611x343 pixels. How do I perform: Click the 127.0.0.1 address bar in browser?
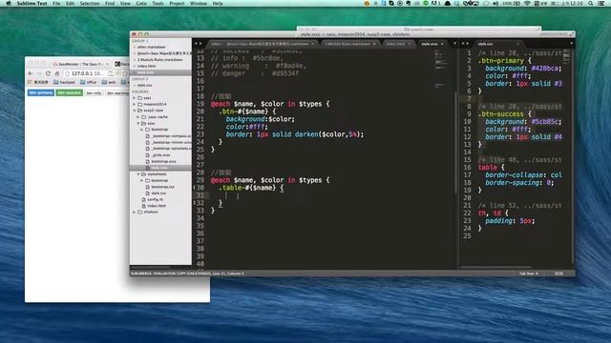tap(88, 73)
